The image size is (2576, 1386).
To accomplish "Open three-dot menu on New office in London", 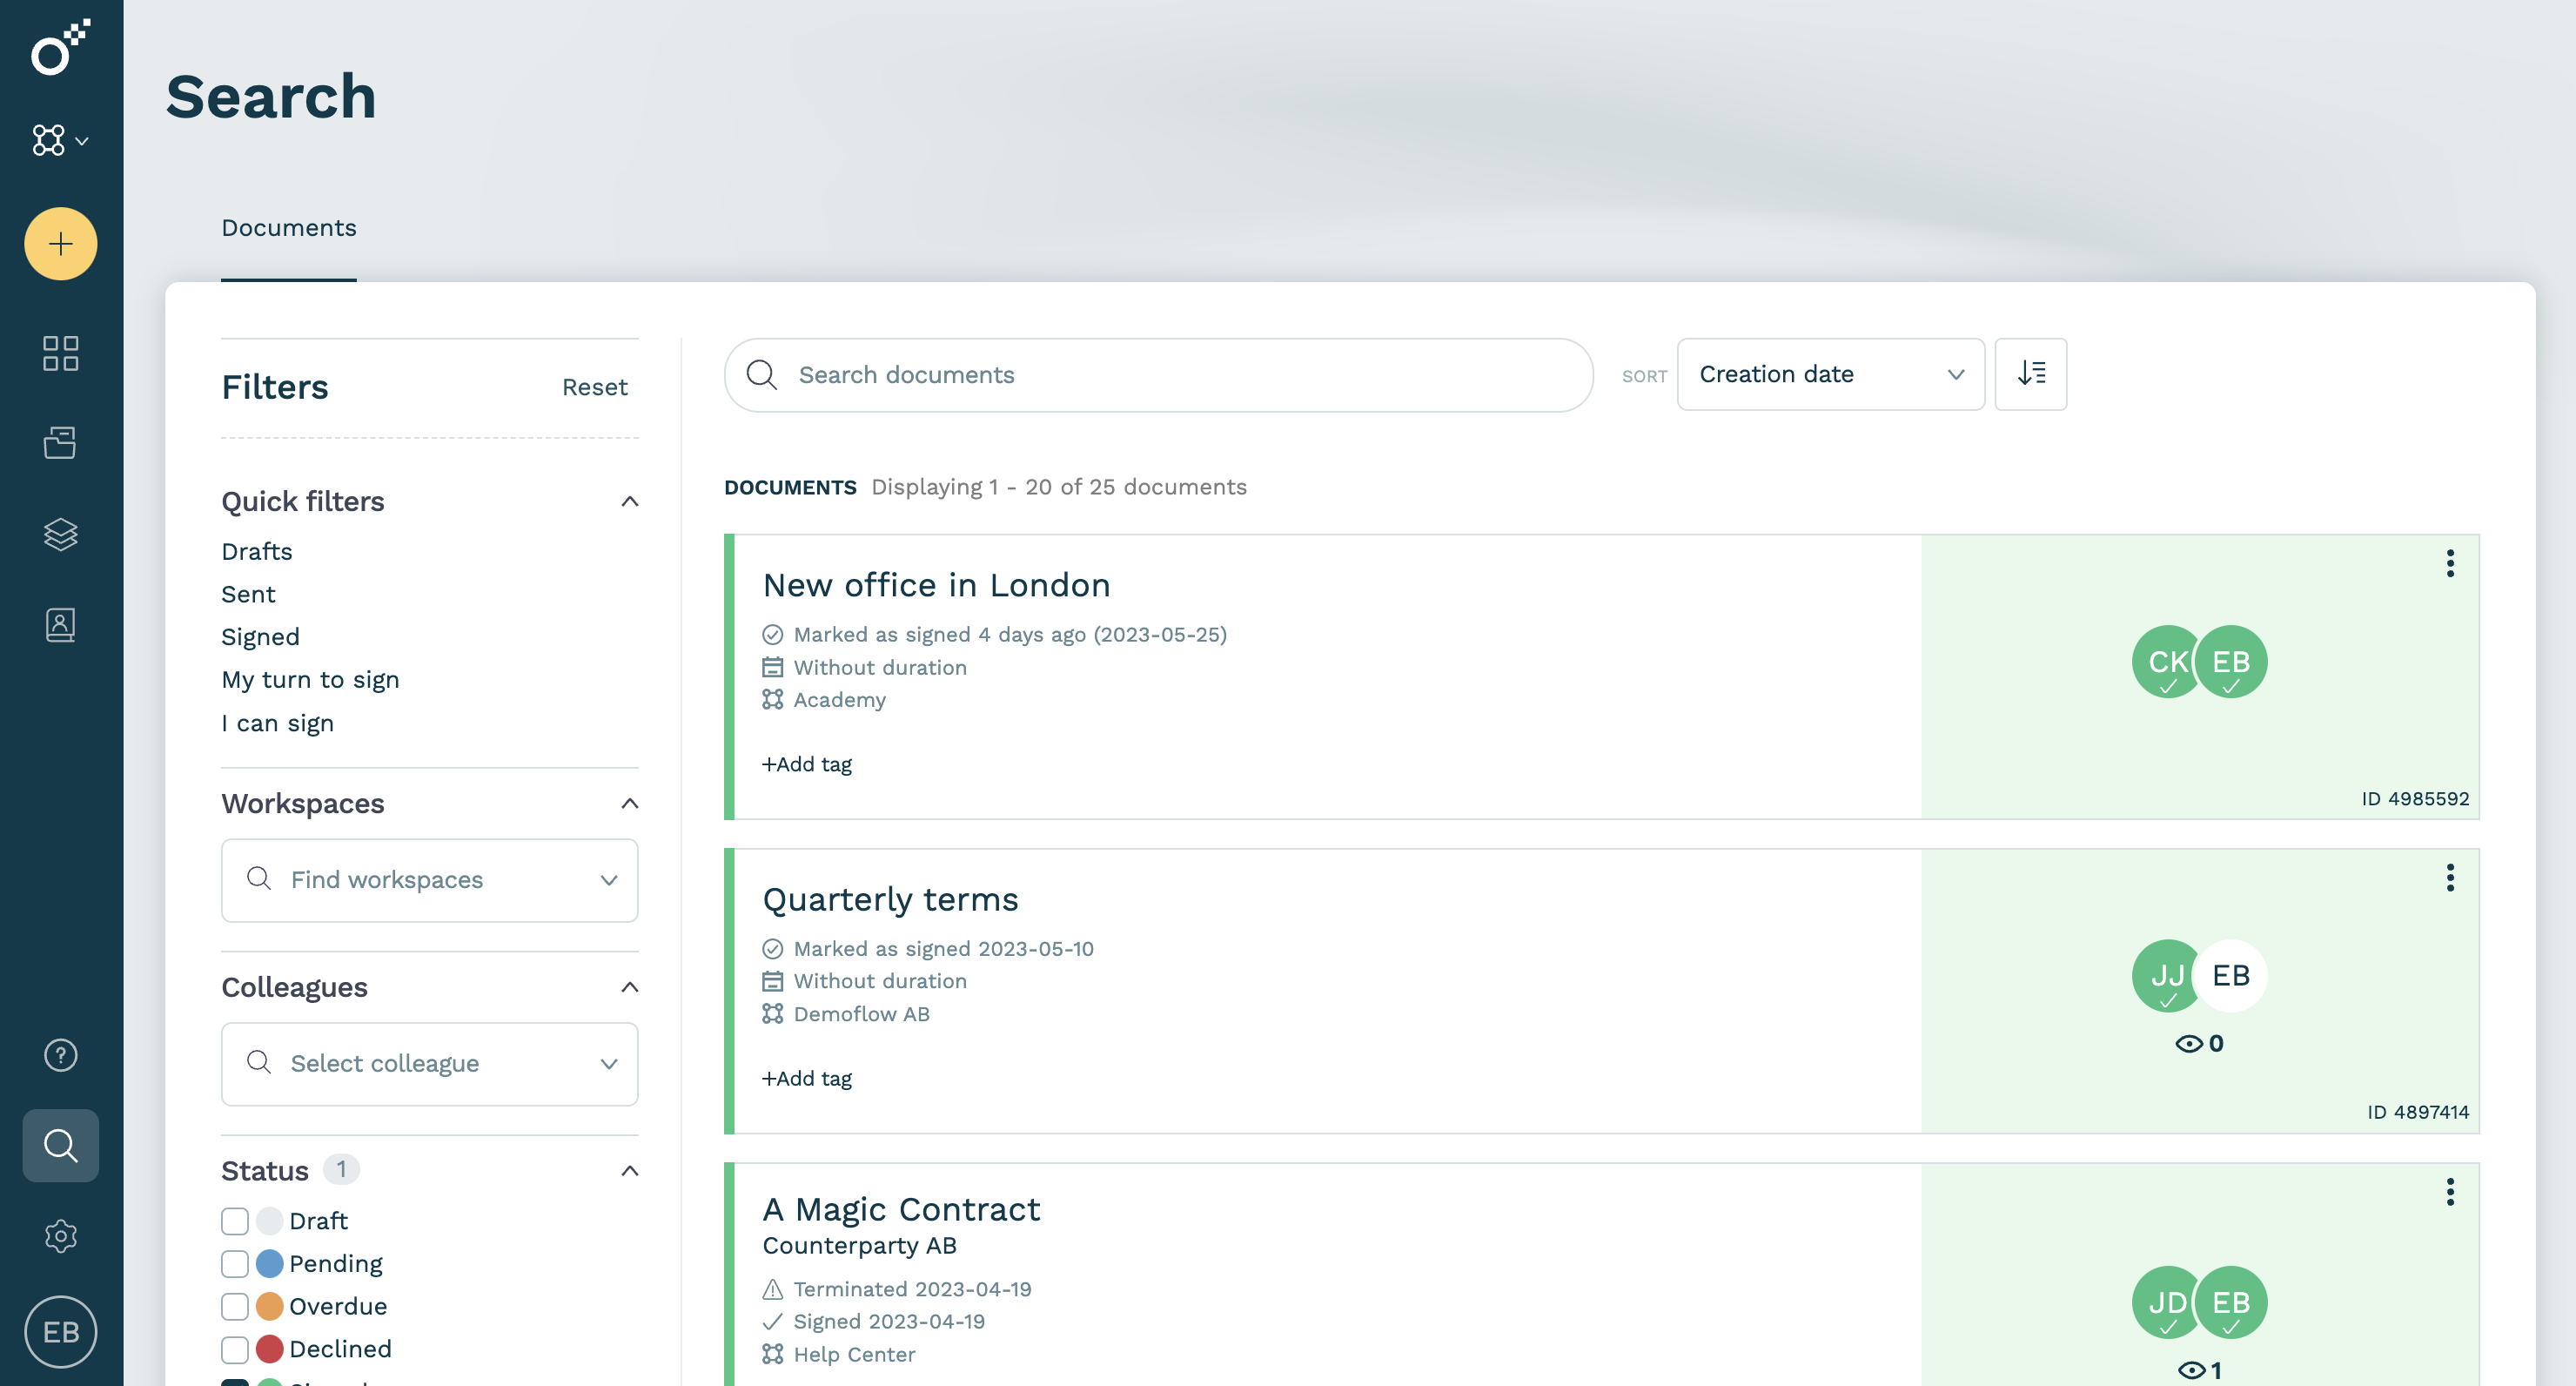I will click(2450, 563).
